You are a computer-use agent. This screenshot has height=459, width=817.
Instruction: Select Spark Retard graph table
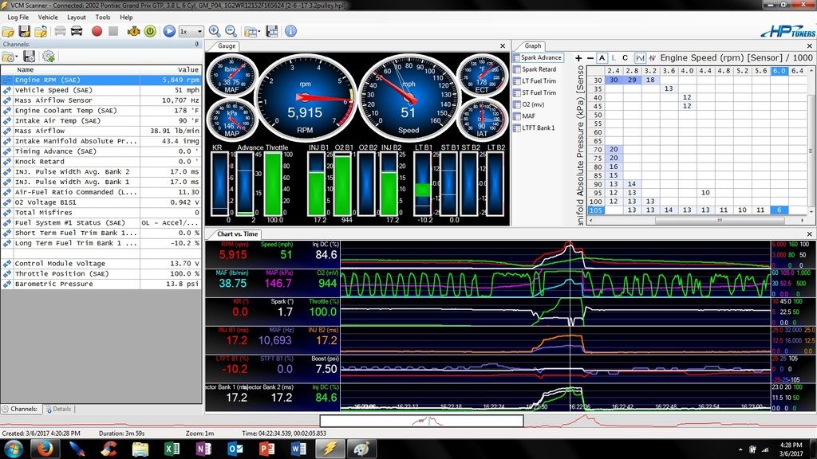(535, 69)
